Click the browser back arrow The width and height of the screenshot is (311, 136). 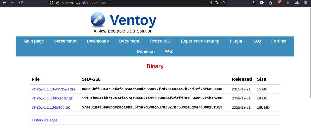click(x=4, y=2)
